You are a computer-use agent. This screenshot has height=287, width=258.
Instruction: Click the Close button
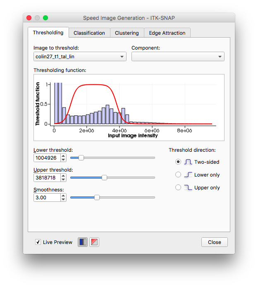(215, 242)
